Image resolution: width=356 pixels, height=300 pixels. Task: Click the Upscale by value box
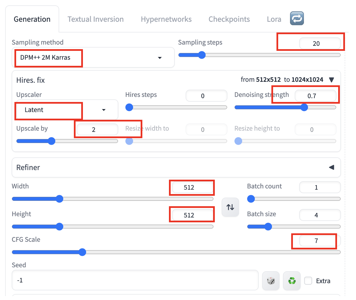[x=97, y=129]
